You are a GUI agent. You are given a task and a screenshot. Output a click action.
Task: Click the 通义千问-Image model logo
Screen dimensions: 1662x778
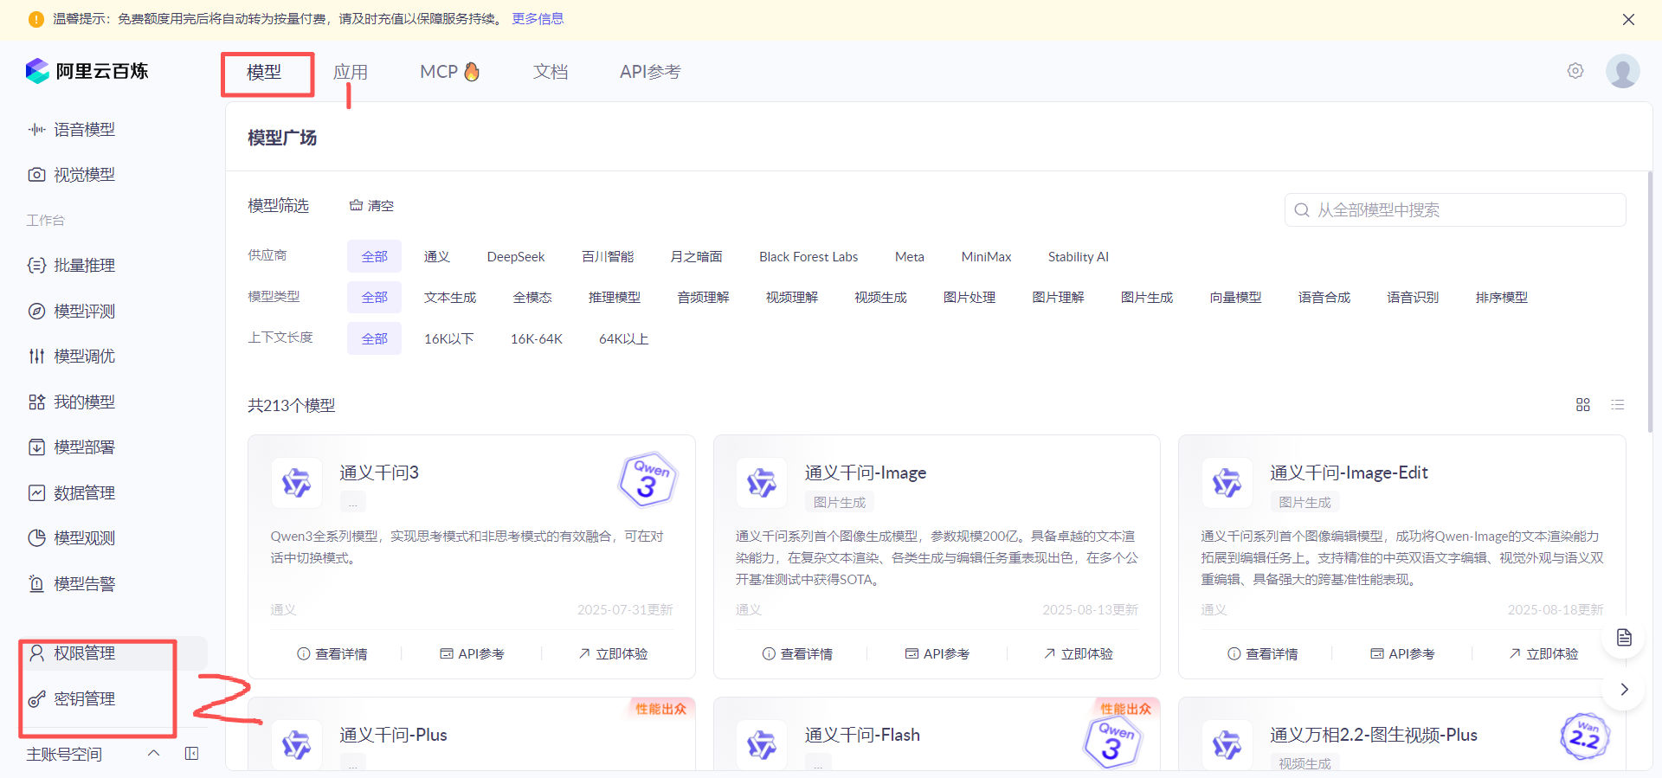pyautogui.click(x=762, y=482)
